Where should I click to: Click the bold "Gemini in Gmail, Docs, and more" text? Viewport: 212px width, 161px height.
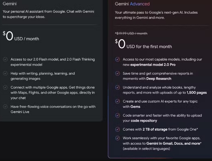(173, 143)
